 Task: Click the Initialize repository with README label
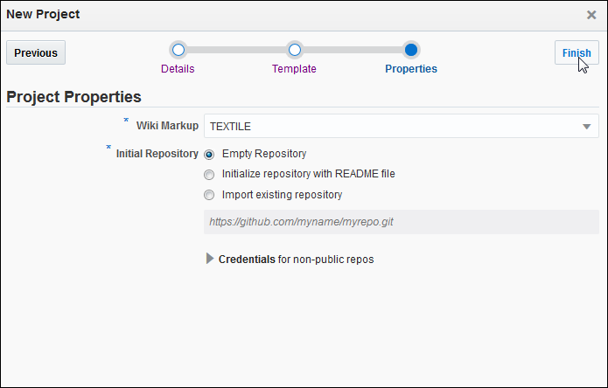pyautogui.click(x=308, y=174)
